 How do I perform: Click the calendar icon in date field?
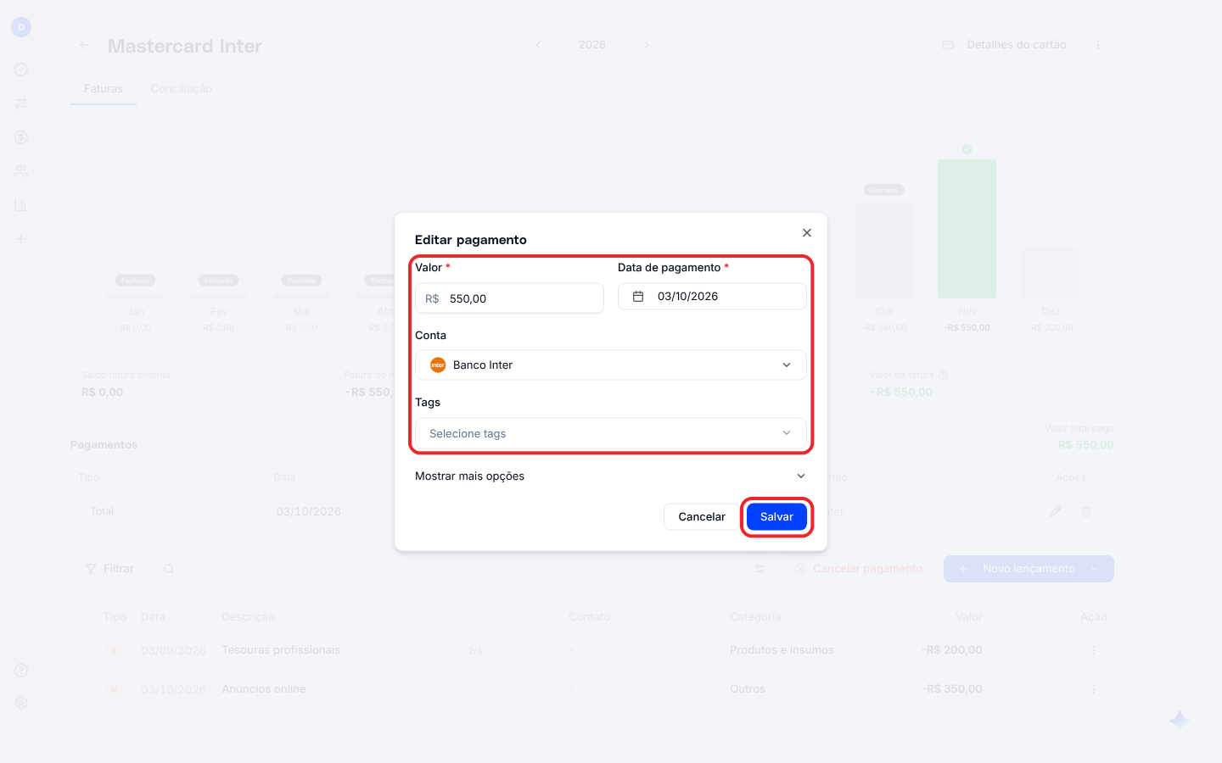[638, 296]
